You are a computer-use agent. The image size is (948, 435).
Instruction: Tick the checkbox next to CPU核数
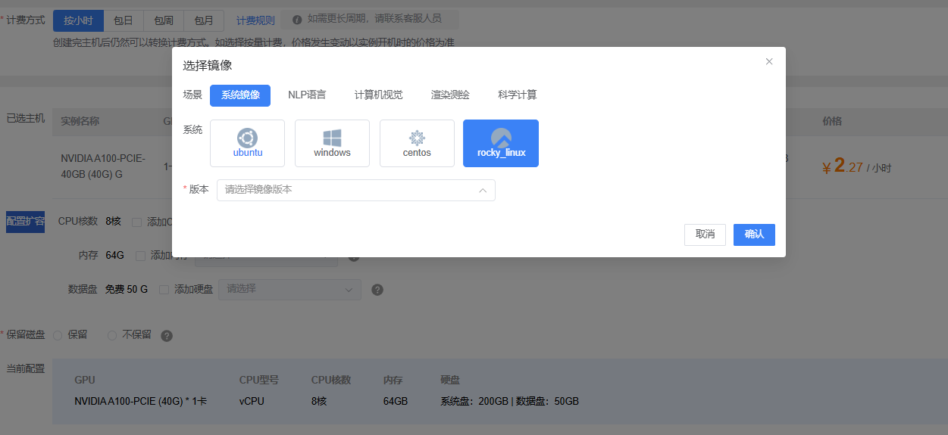point(137,222)
